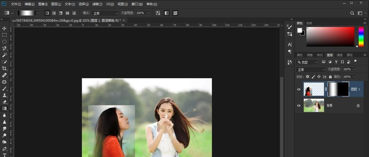Open the tool preset picker arrow
Screen dimensions: 369x157
12,13
